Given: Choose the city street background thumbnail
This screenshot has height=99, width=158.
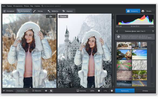Looking at the screenshot, I should click(x=139, y=46).
